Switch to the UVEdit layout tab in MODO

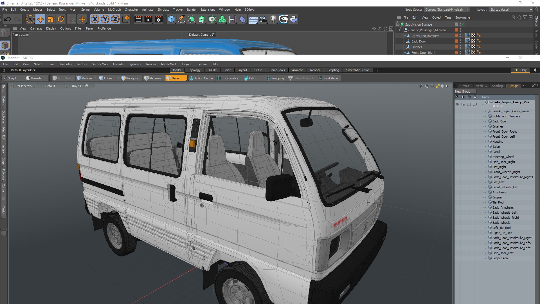click(x=212, y=70)
